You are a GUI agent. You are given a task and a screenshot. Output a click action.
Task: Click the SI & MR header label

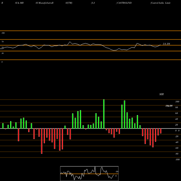click(19, 3)
